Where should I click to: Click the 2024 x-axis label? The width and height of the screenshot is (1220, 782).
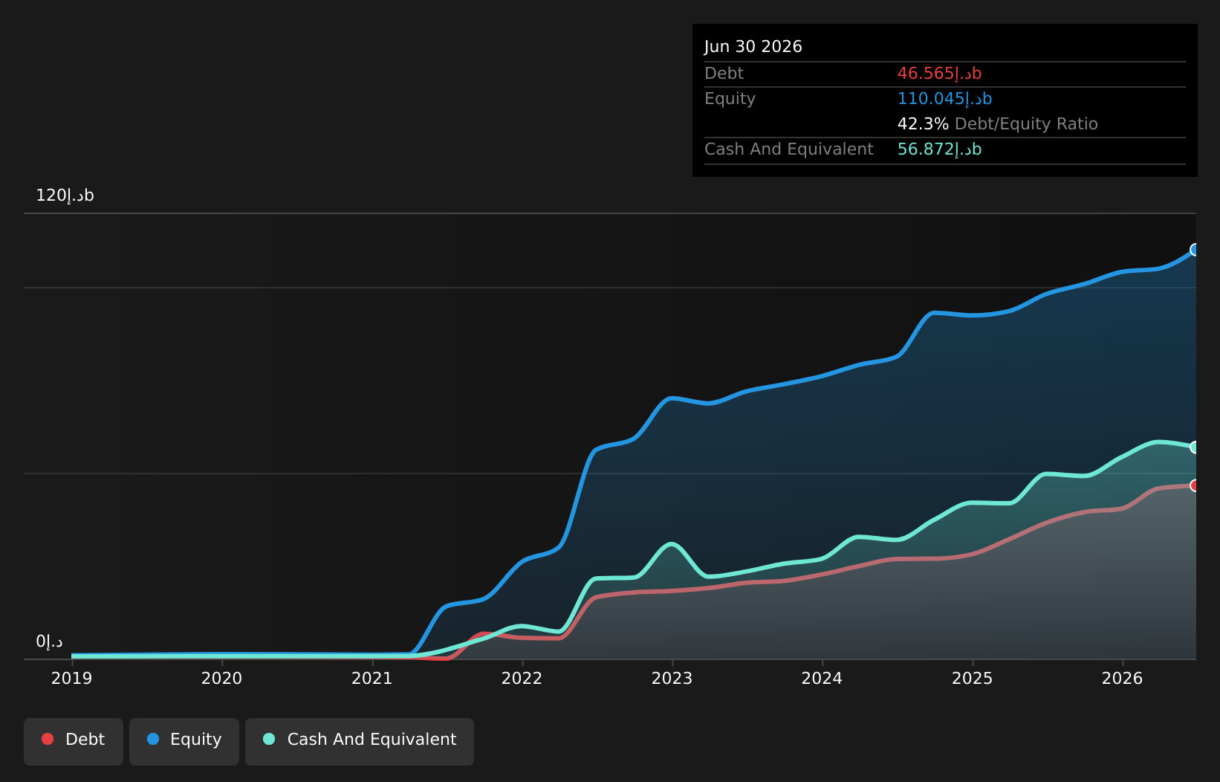822,679
